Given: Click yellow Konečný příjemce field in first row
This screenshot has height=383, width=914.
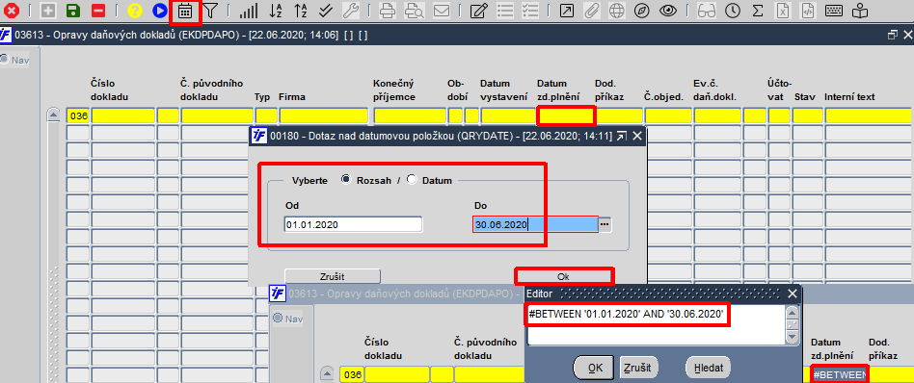Looking at the screenshot, I should (410, 115).
